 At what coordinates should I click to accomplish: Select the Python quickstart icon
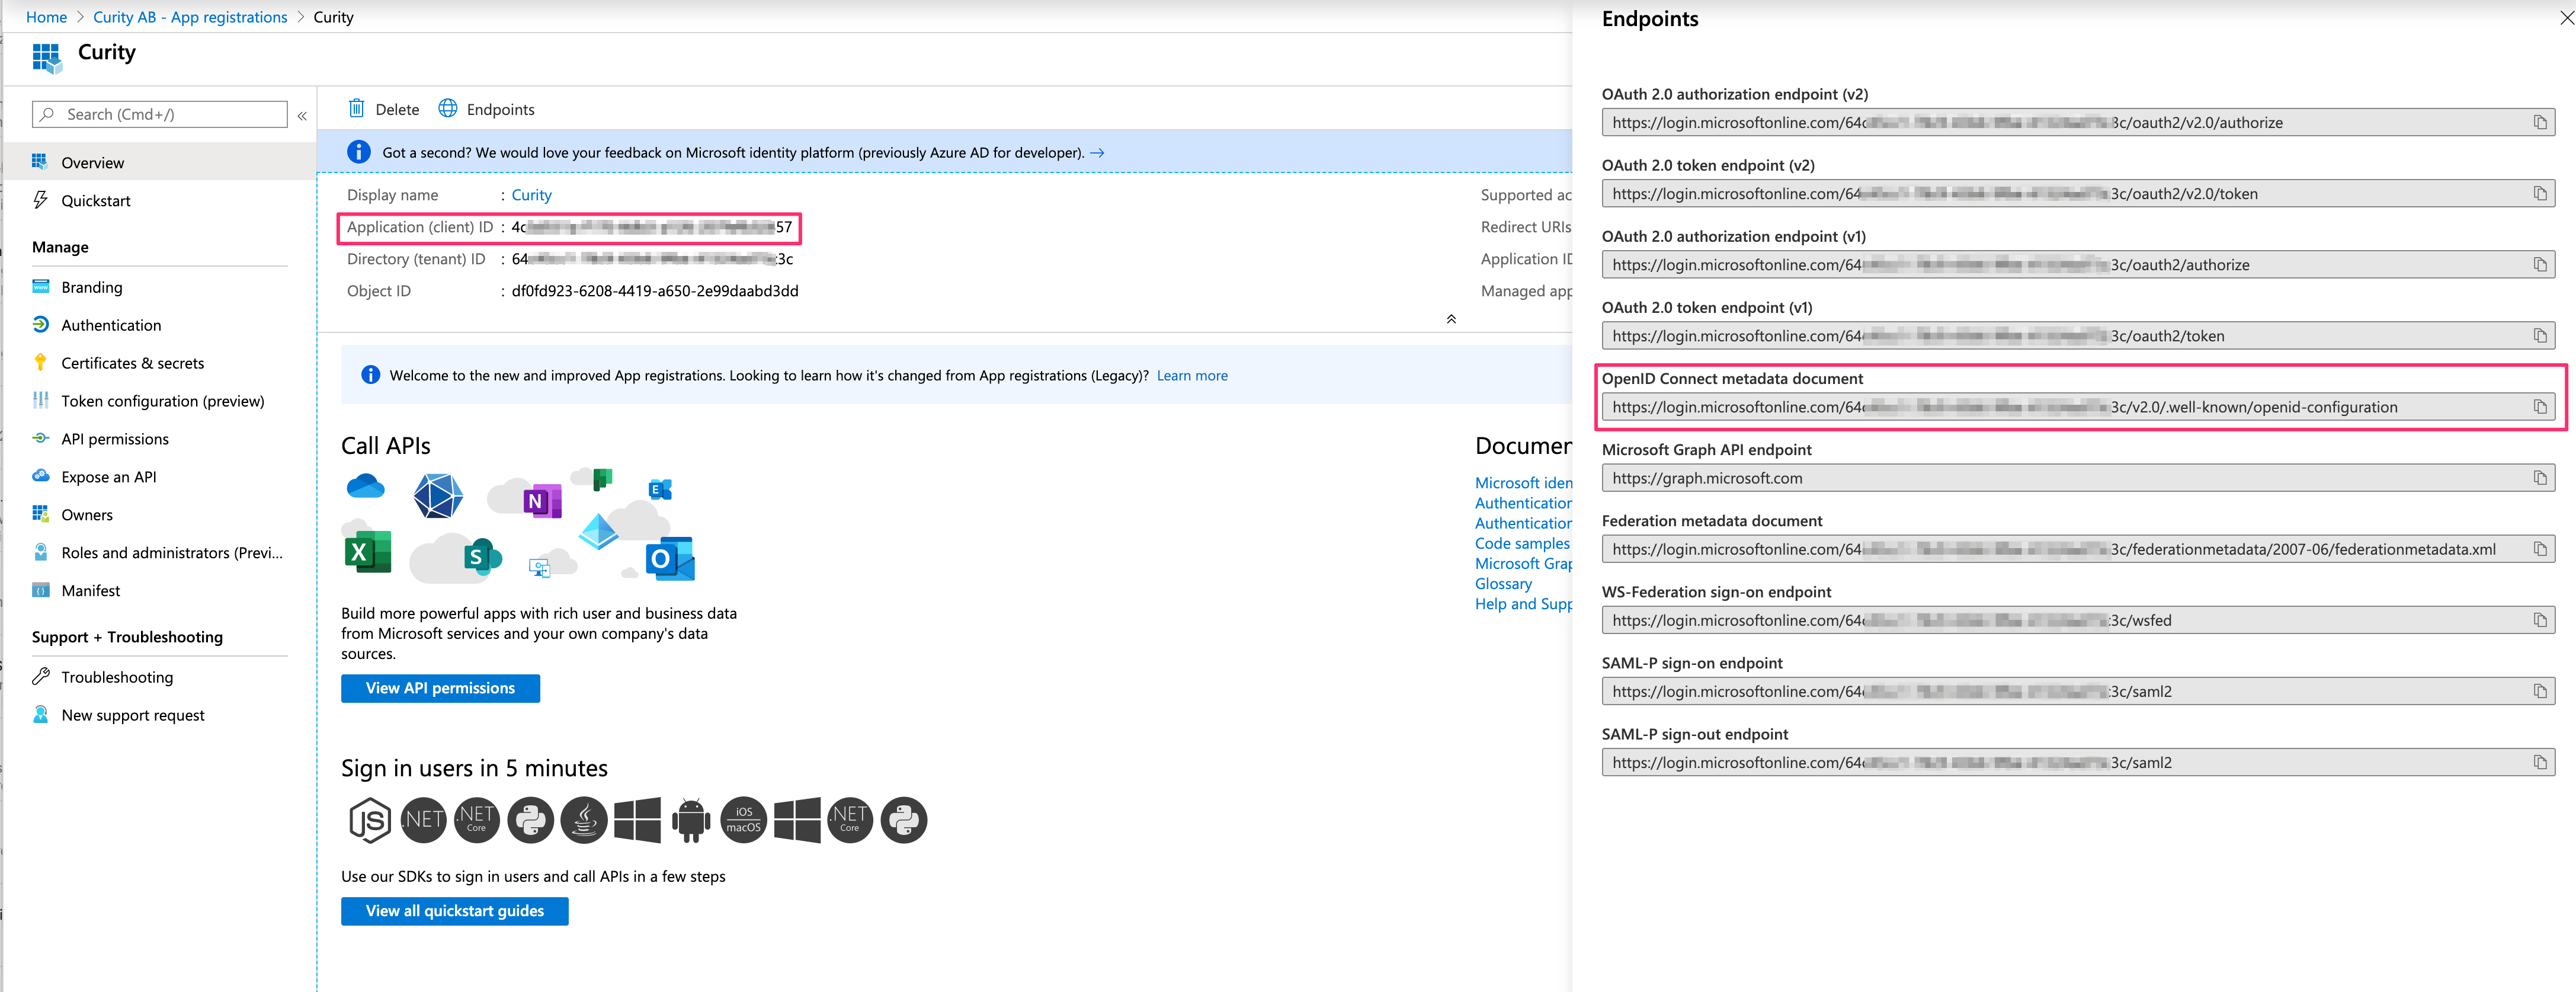[530, 820]
